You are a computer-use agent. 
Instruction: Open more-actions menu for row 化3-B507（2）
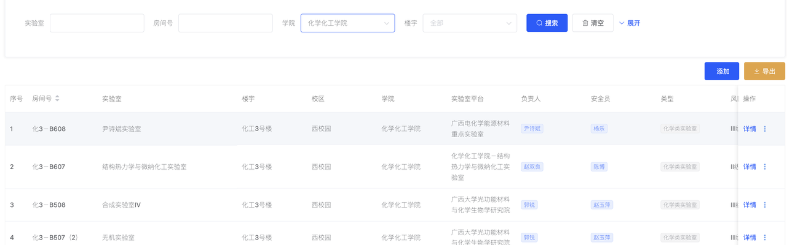(765, 237)
